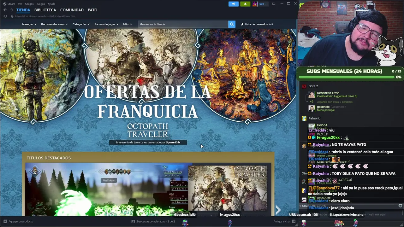
Task: Click gosoncio's avatar
Action: (x=312, y=108)
